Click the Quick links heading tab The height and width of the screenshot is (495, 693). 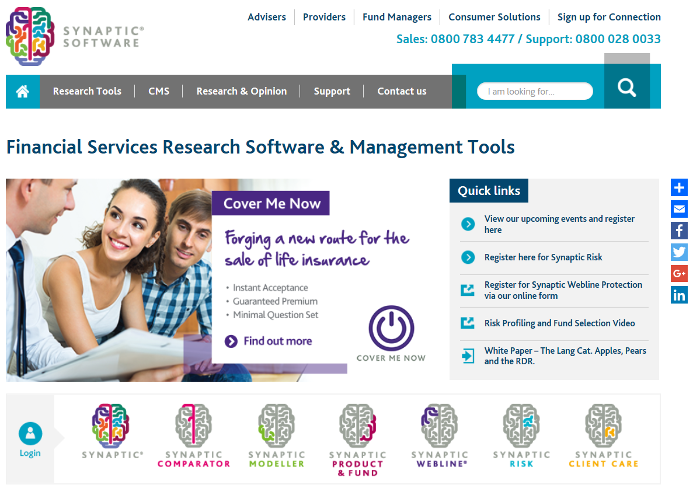pyautogui.click(x=489, y=190)
